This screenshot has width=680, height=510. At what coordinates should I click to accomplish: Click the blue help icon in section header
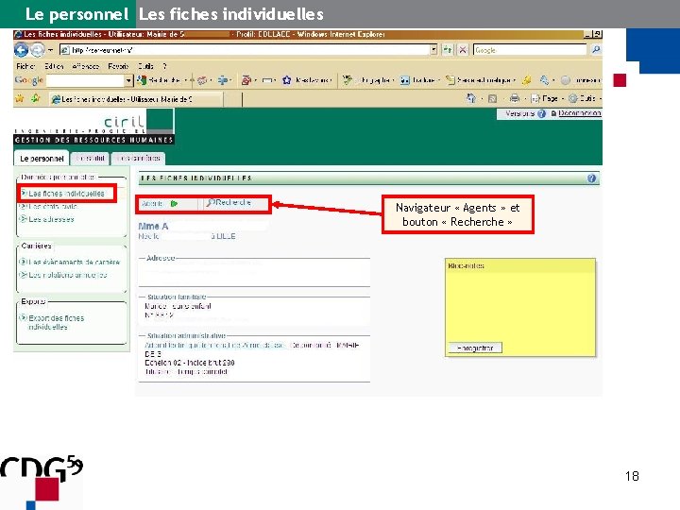pos(591,178)
